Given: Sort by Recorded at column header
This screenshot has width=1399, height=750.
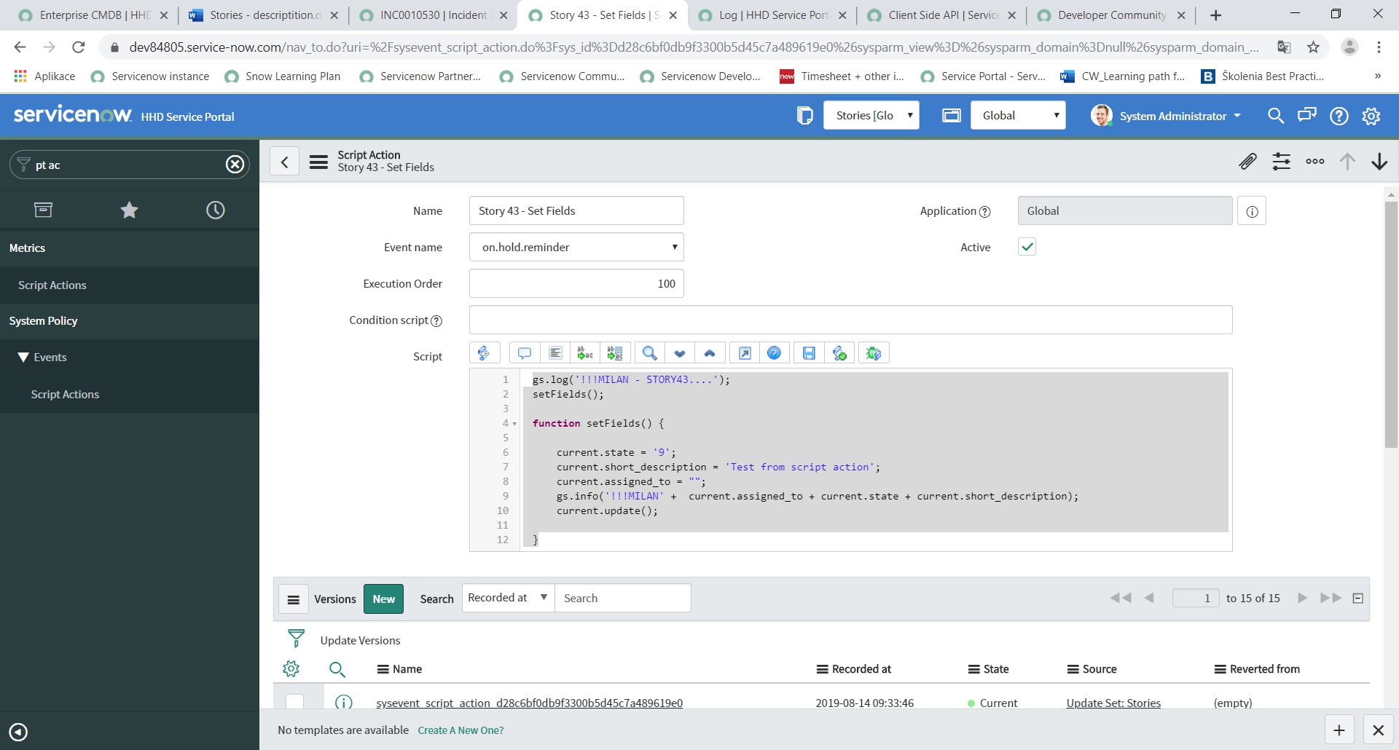Looking at the screenshot, I should point(861,669).
